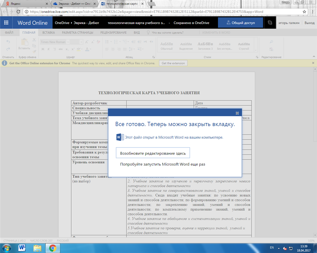The image size is (317, 253).
Task: Toggle bold (Ж) formatting
Action: tap(43, 49)
